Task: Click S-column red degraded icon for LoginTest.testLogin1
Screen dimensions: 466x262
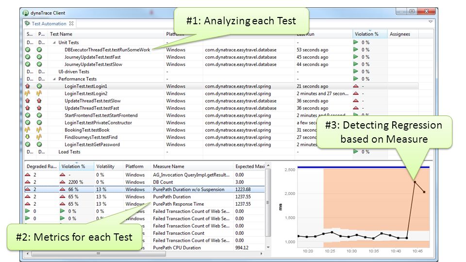Action: (28, 86)
